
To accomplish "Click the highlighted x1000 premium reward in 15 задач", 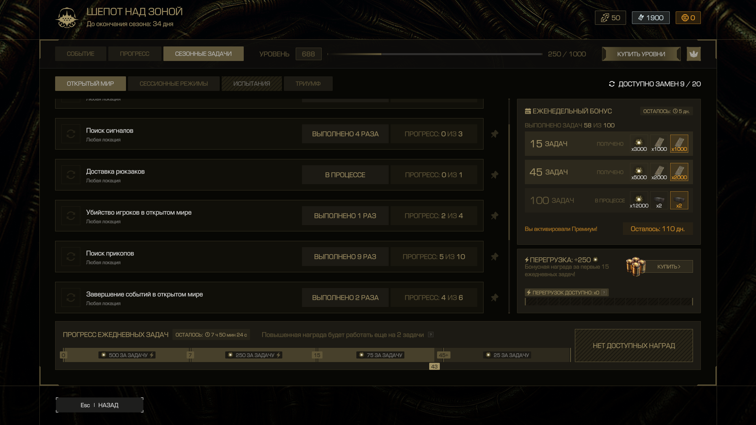I will coord(679,144).
